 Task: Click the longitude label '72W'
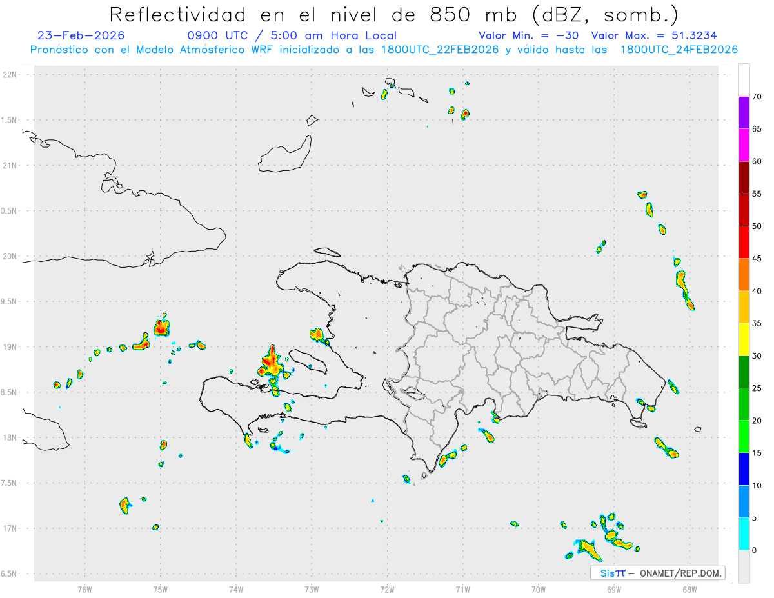point(387,589)
